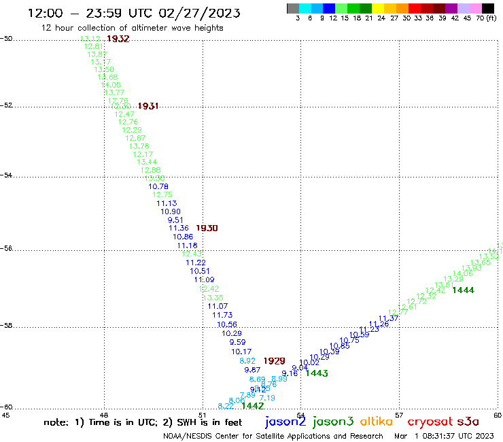Click wave height value 10.02
Image resolution: width=503 pixels, height=442 pixels.
(x=309, y=362)
